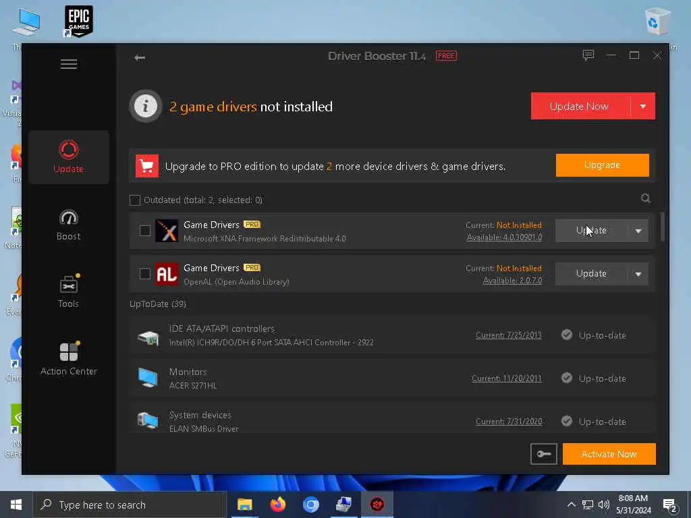The image size is (691, 518).
Task: Click the info icon beside game drivers message
Action: (x=146, y=106)
